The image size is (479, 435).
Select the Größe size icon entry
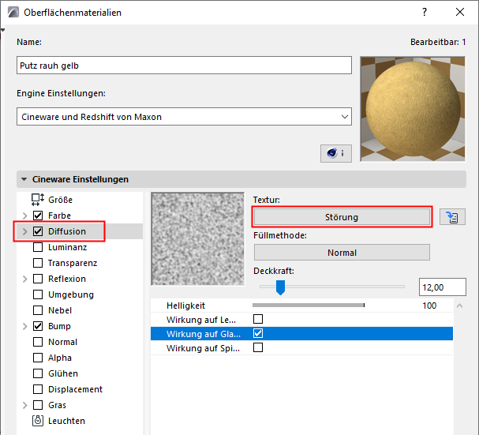coord(38,200)
